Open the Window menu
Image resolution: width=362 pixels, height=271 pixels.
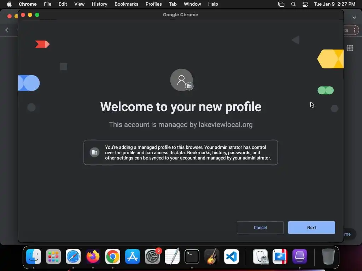(x=192, y=4)
